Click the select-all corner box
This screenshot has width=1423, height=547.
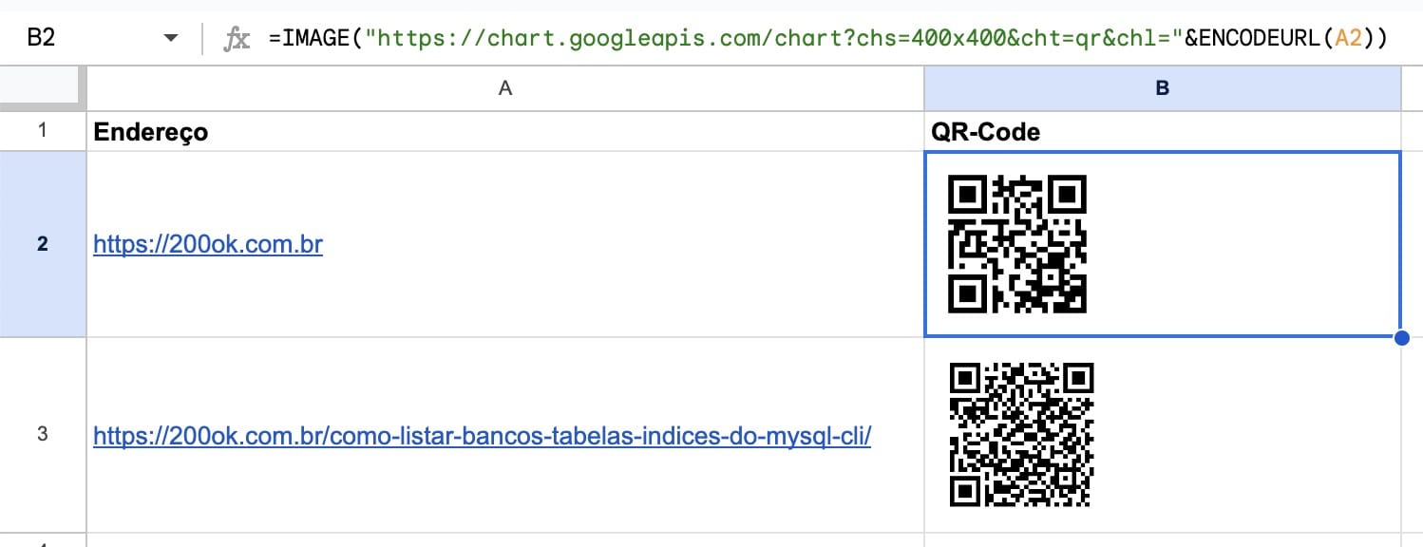43,88
